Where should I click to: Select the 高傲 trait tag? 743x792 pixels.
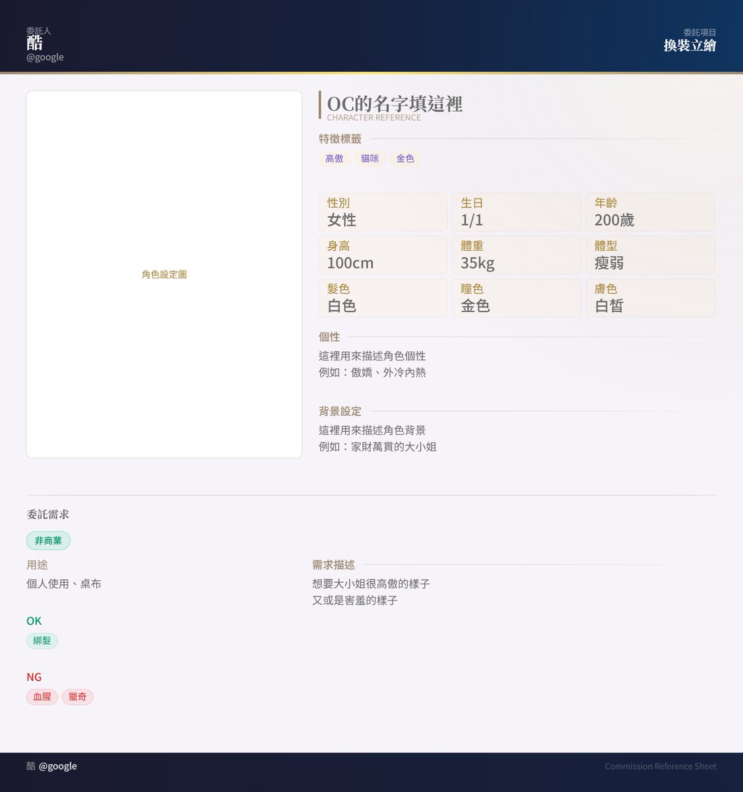(x=335, y=158)
